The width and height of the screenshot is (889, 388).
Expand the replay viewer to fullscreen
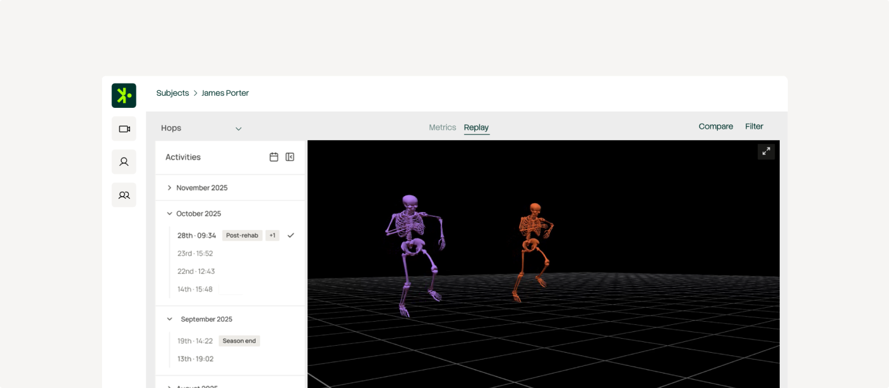[x=766, y=151]
